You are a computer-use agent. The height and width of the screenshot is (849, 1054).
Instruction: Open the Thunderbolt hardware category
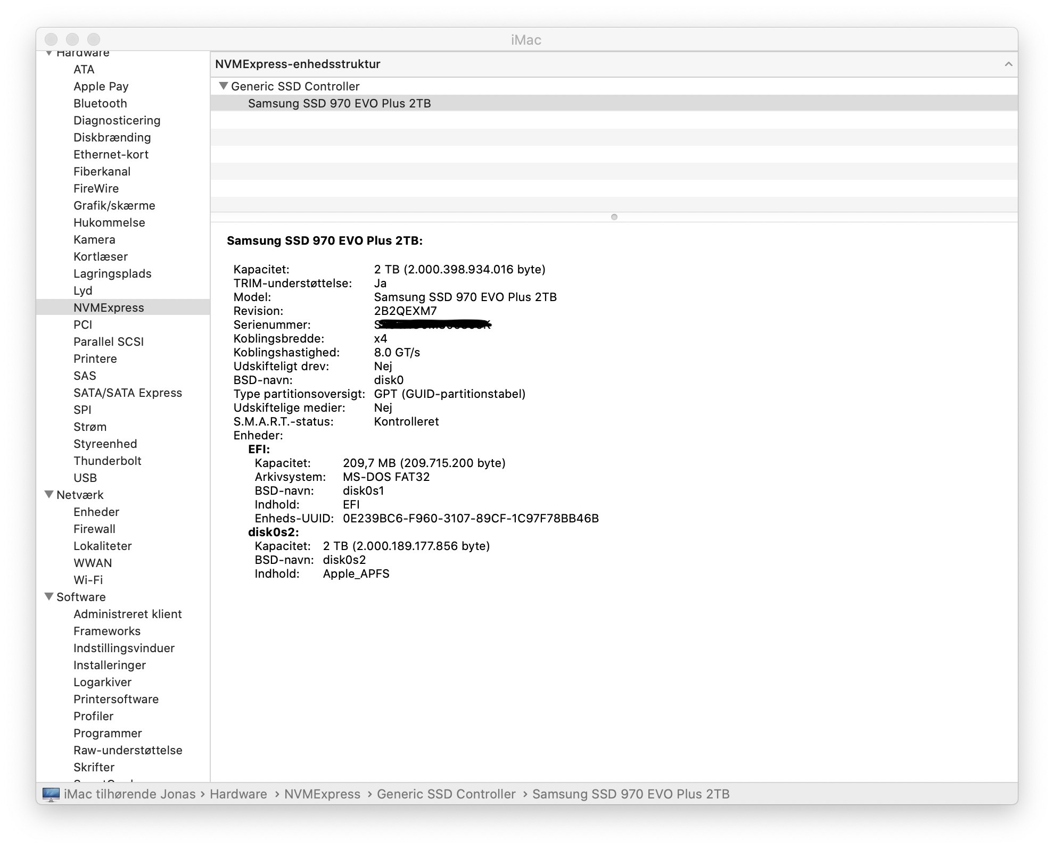(107, 461)
